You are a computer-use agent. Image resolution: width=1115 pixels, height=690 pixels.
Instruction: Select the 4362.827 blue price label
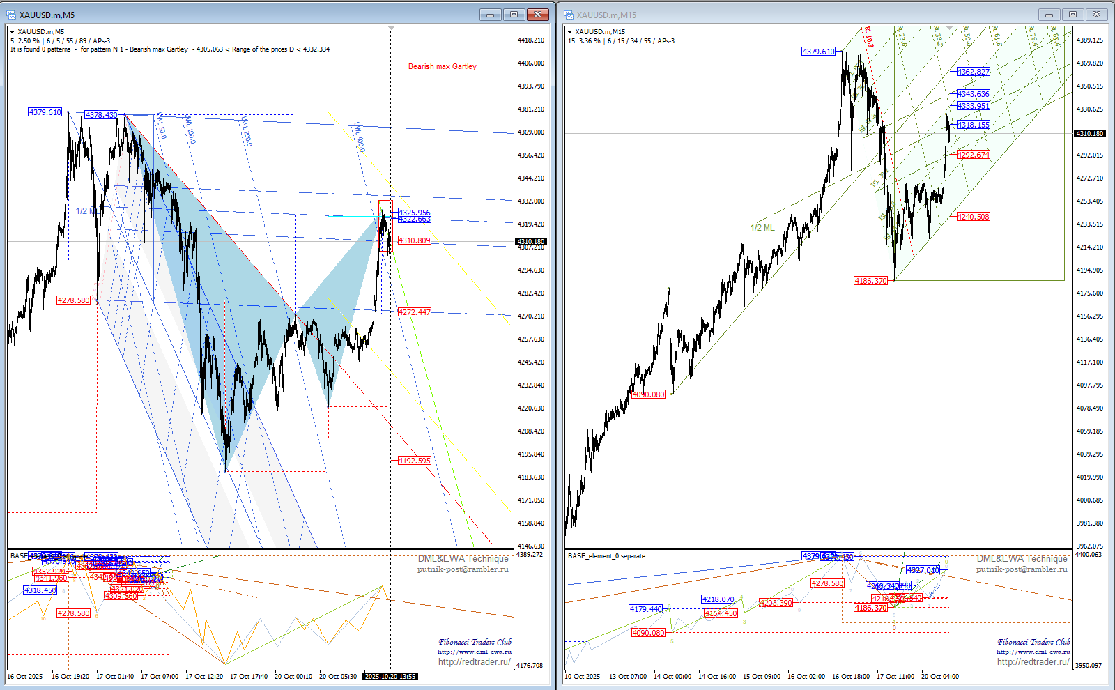pyautogui.click(x=973, y=72)
